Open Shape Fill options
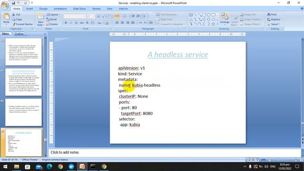 pos(248,15)
